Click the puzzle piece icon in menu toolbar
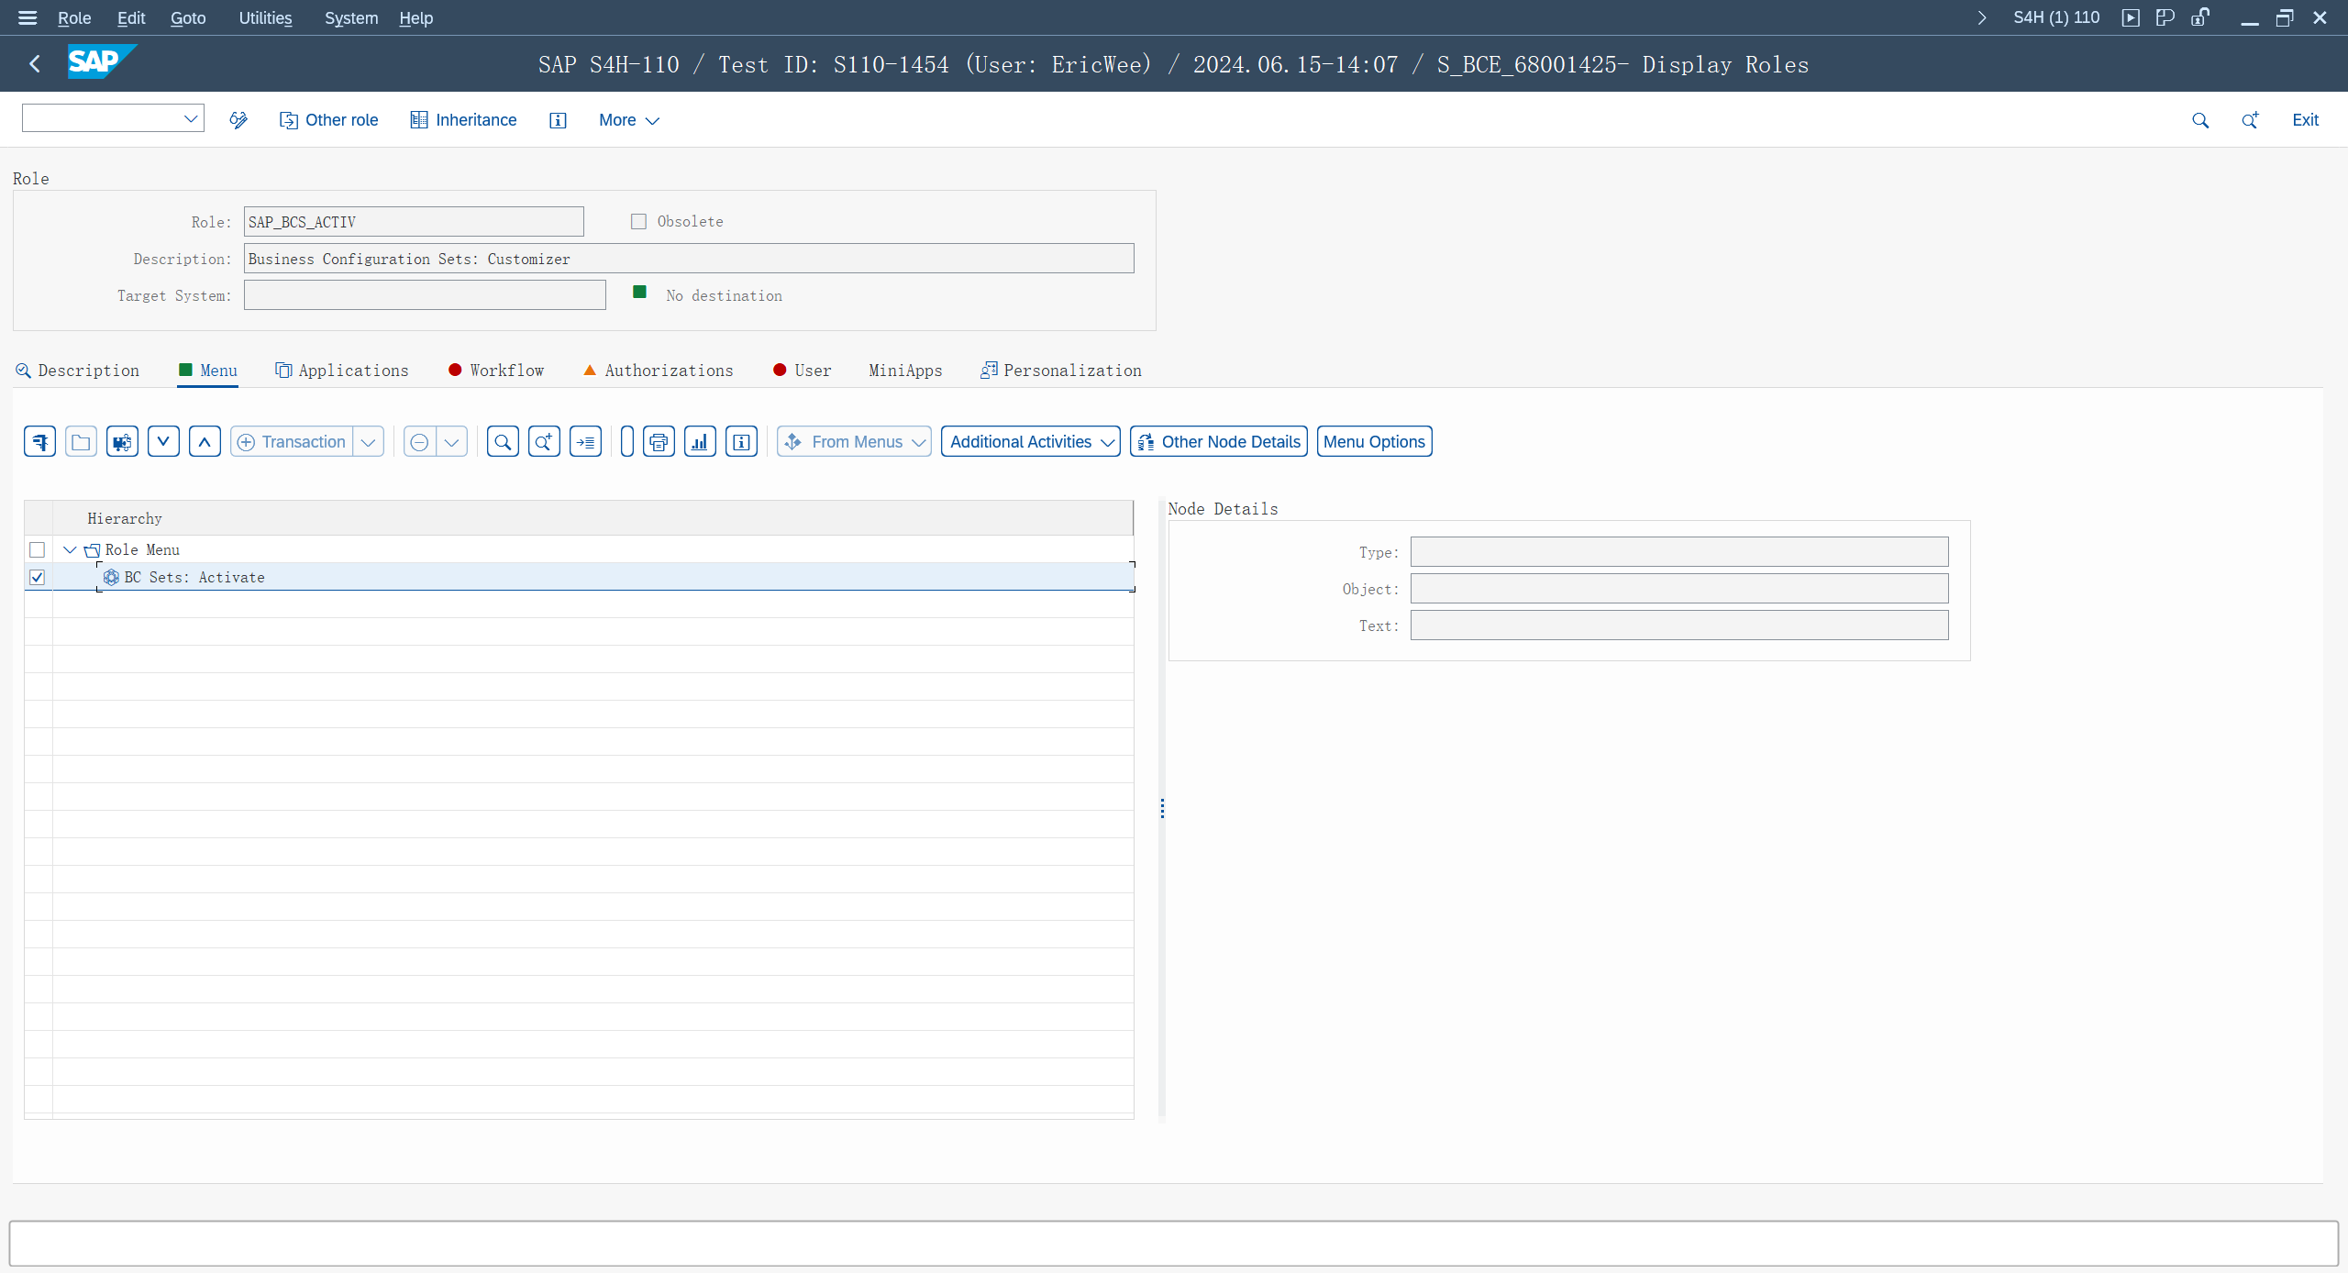 [122, 442]
